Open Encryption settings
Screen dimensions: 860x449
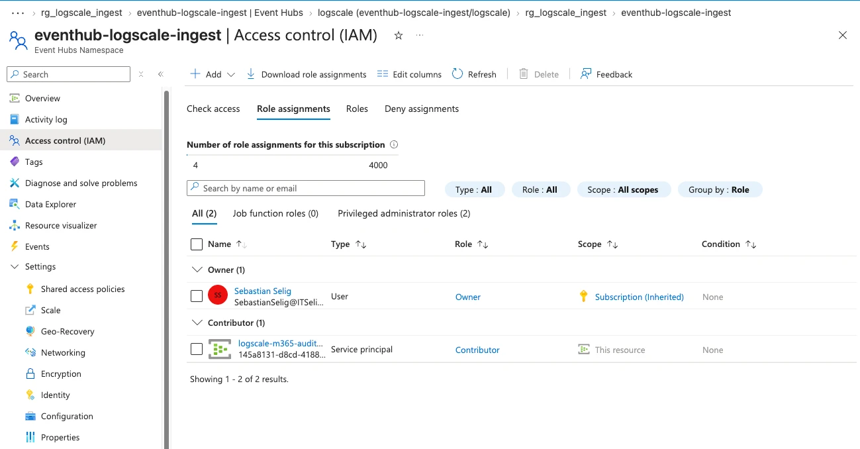[61, 374]
